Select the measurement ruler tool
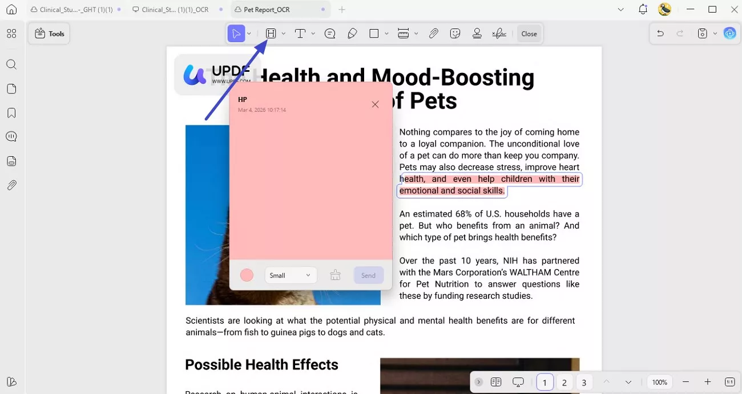This screenshot has width=742, height=394. pos(404,34)
